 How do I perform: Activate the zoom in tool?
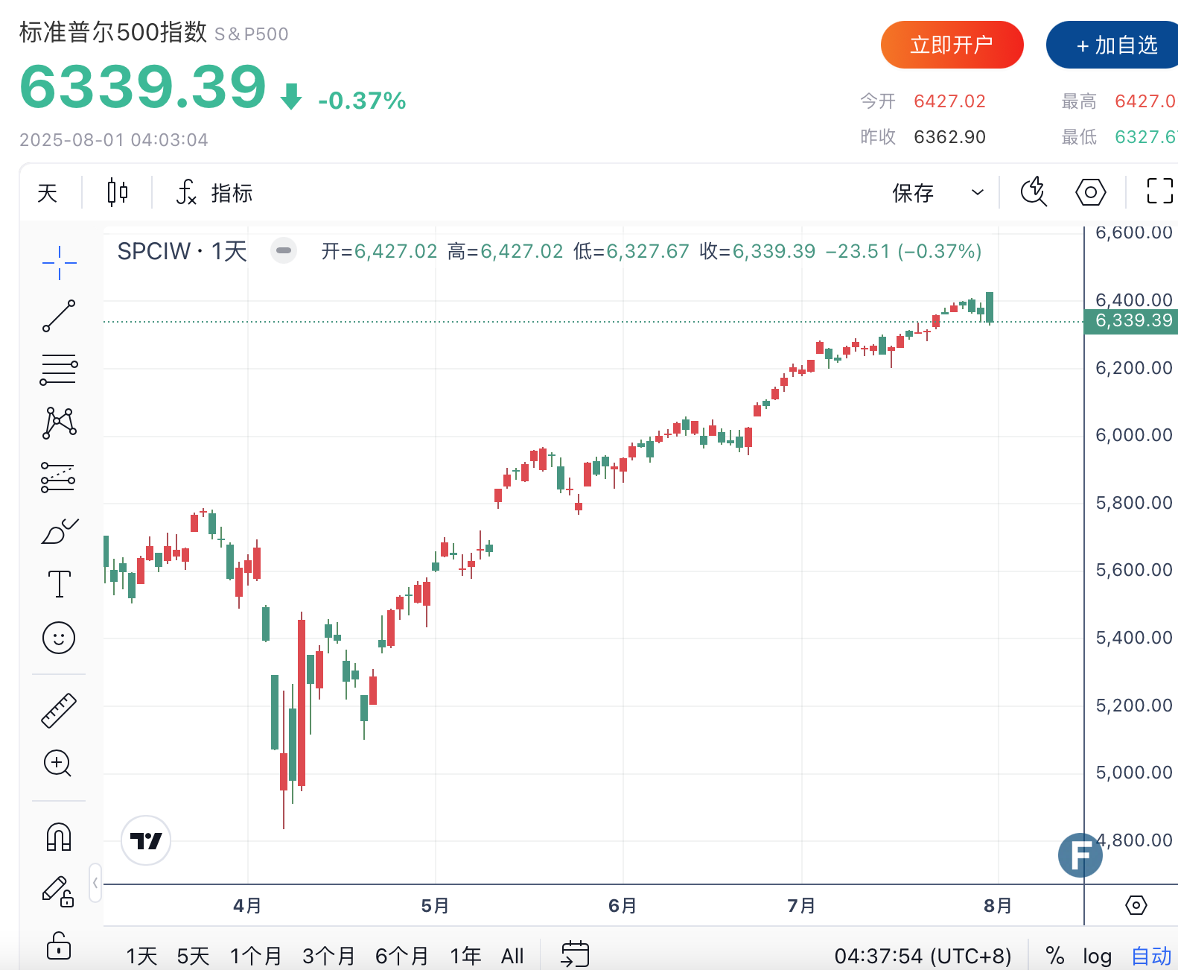click(59, 764)
